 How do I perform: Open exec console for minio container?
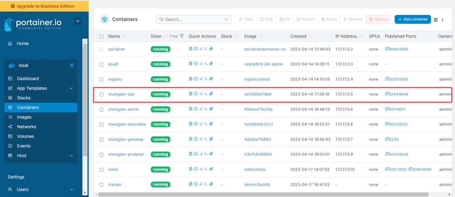(x=206, y=169)
